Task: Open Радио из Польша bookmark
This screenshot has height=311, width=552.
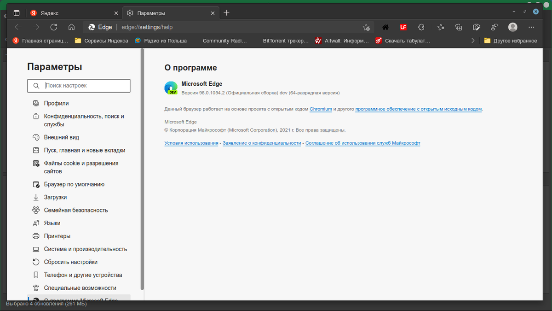Action: click(161, 41)
